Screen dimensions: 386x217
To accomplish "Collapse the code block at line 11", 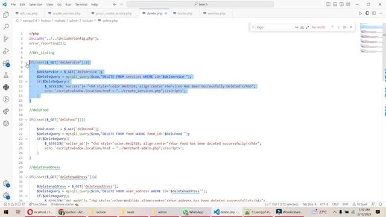I will 27,81.
